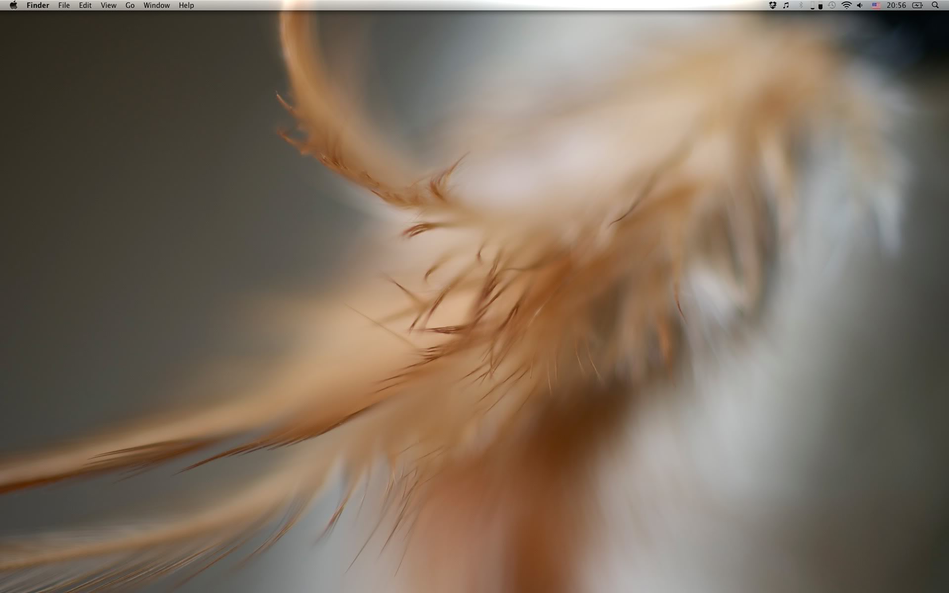
Task: Open the Go menu
Action: click(130, 5)
